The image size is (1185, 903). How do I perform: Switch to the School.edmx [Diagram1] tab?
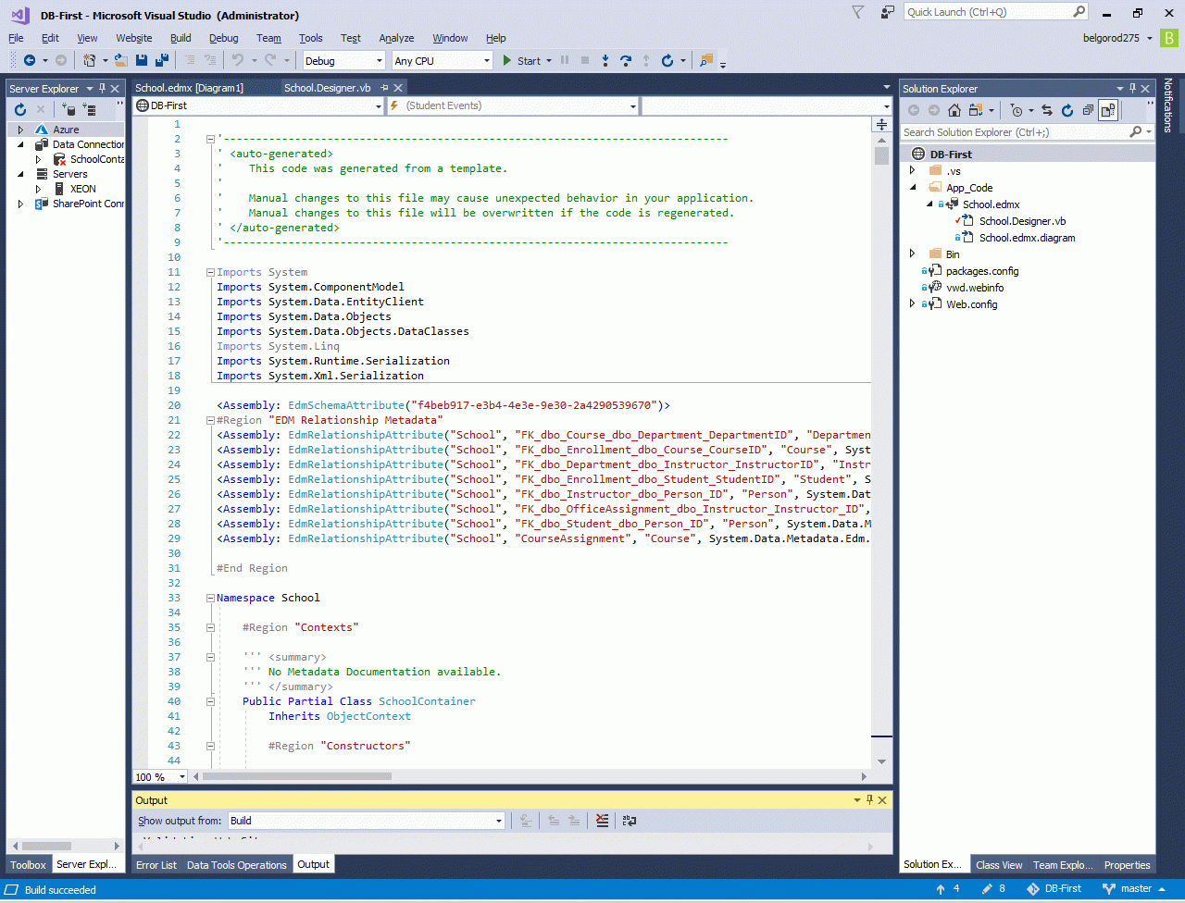(x=189, y=88)
